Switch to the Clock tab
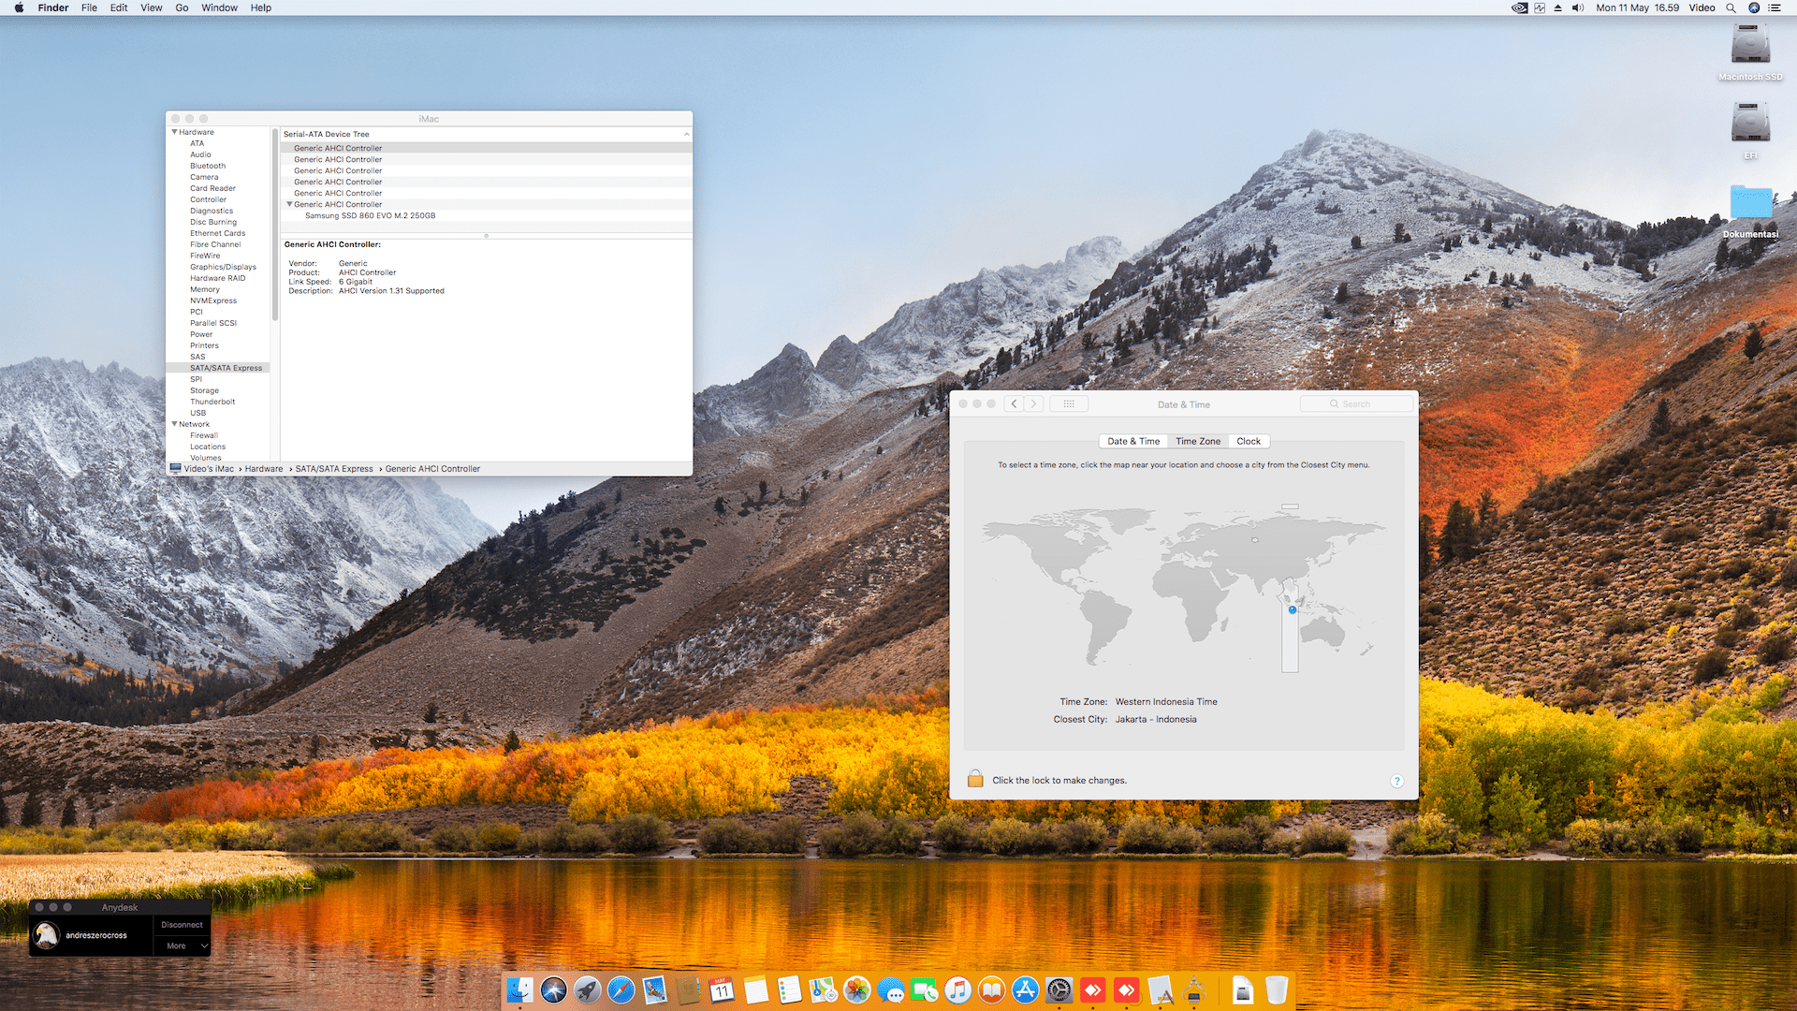Viewport: 1797px width, 1011px height. point(1248,441)
